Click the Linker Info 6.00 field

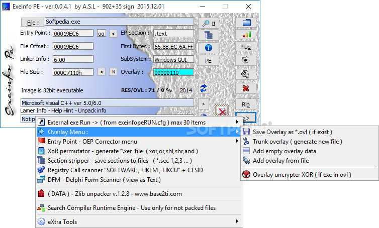[x=73, y=59]
